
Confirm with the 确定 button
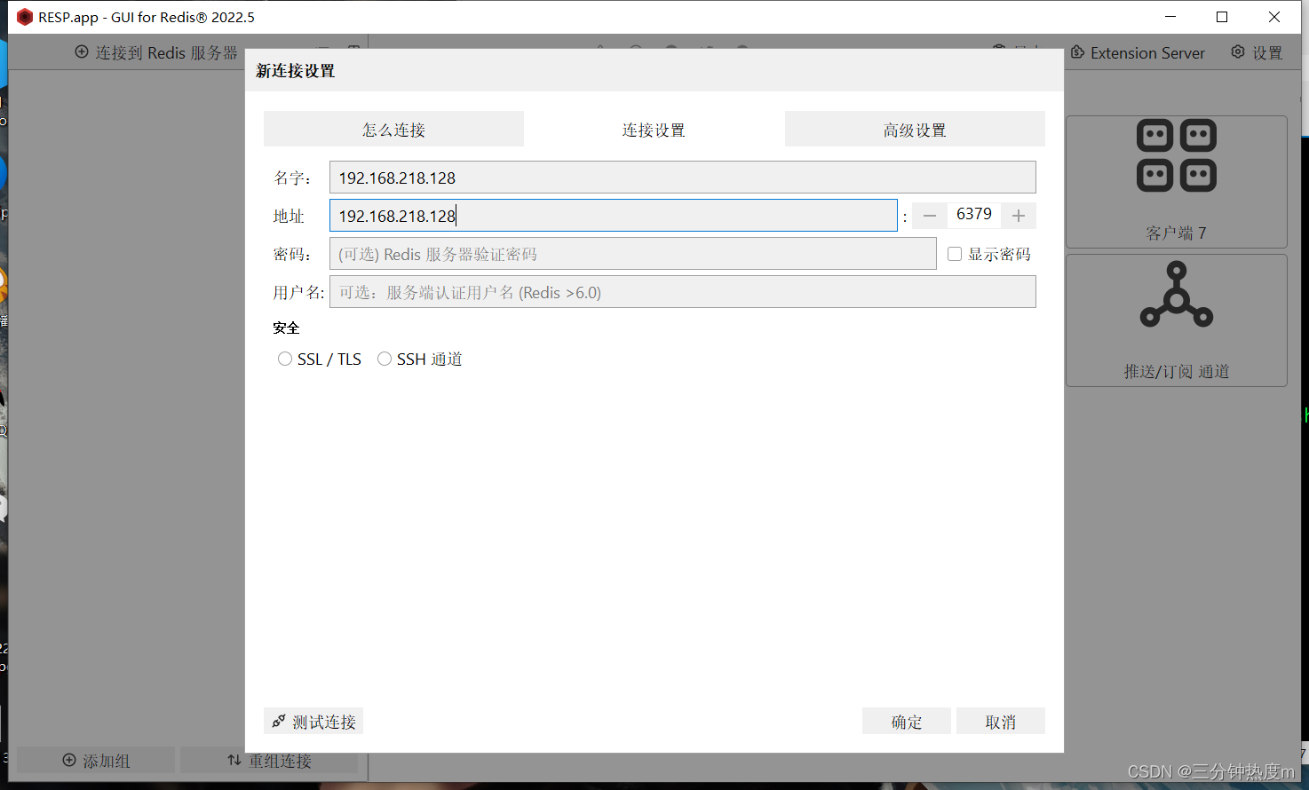[x=907, y=722]
